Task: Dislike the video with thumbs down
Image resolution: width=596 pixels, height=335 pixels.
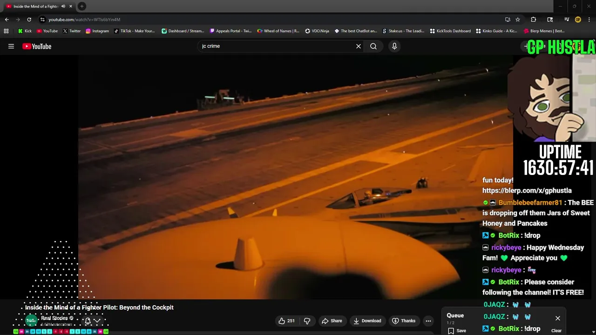Action: 307,321
